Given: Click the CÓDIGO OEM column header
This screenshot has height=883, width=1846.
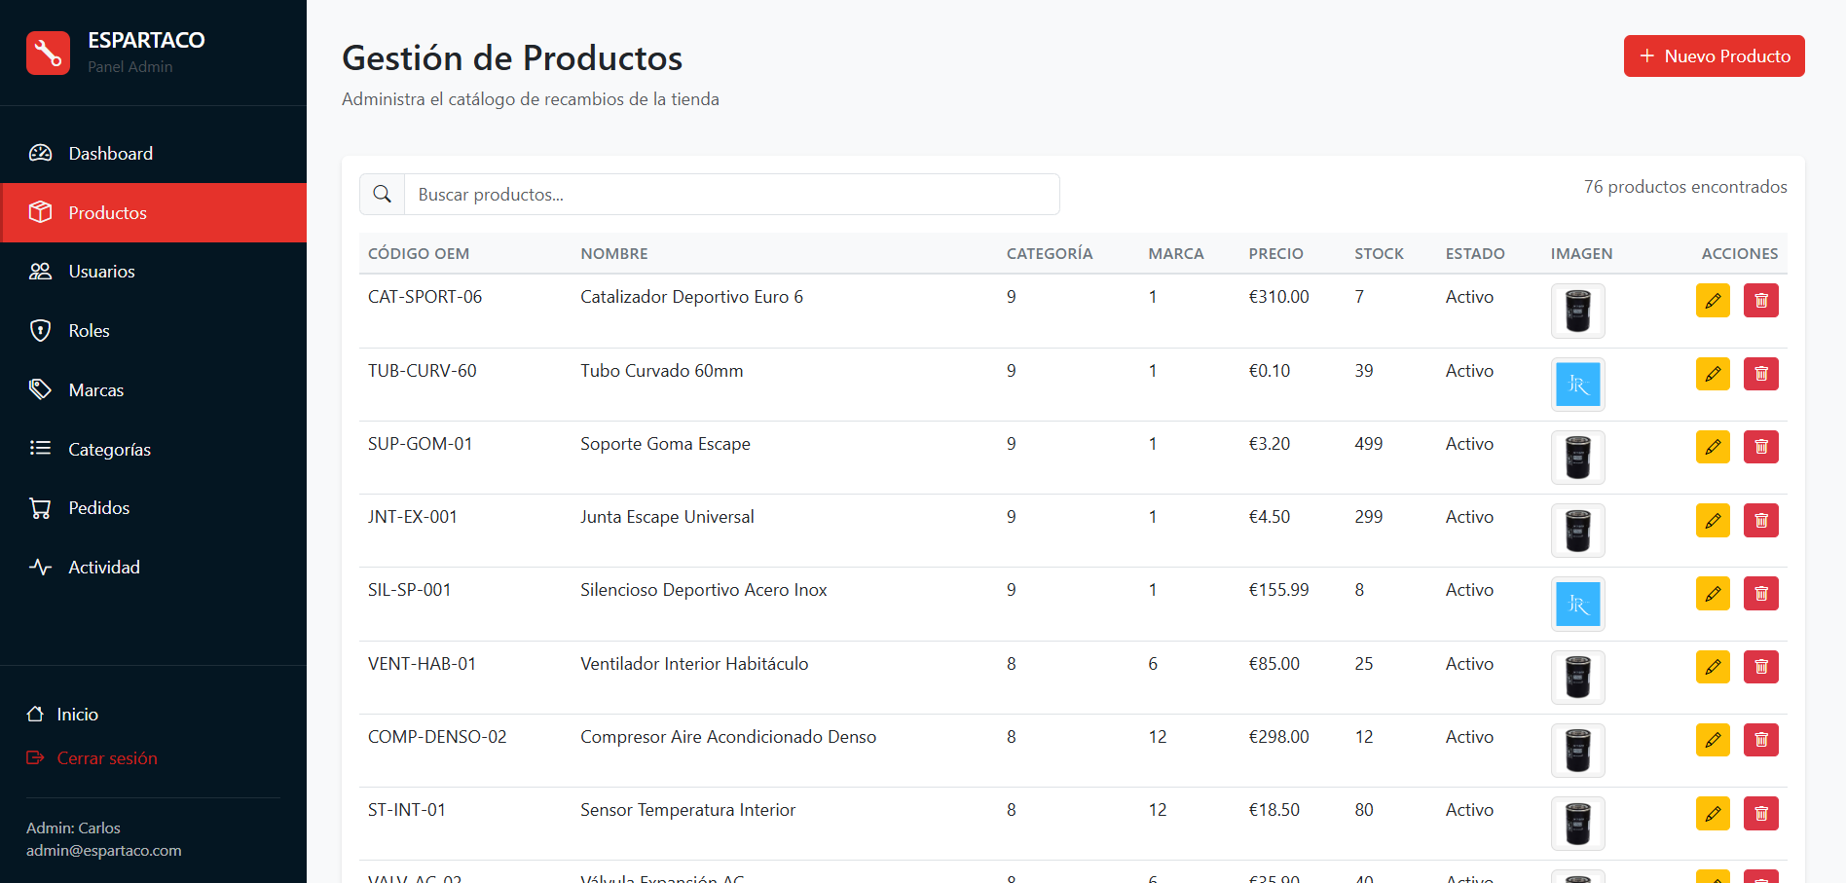Looking at the screenshot, I should [x=419, y=253].
